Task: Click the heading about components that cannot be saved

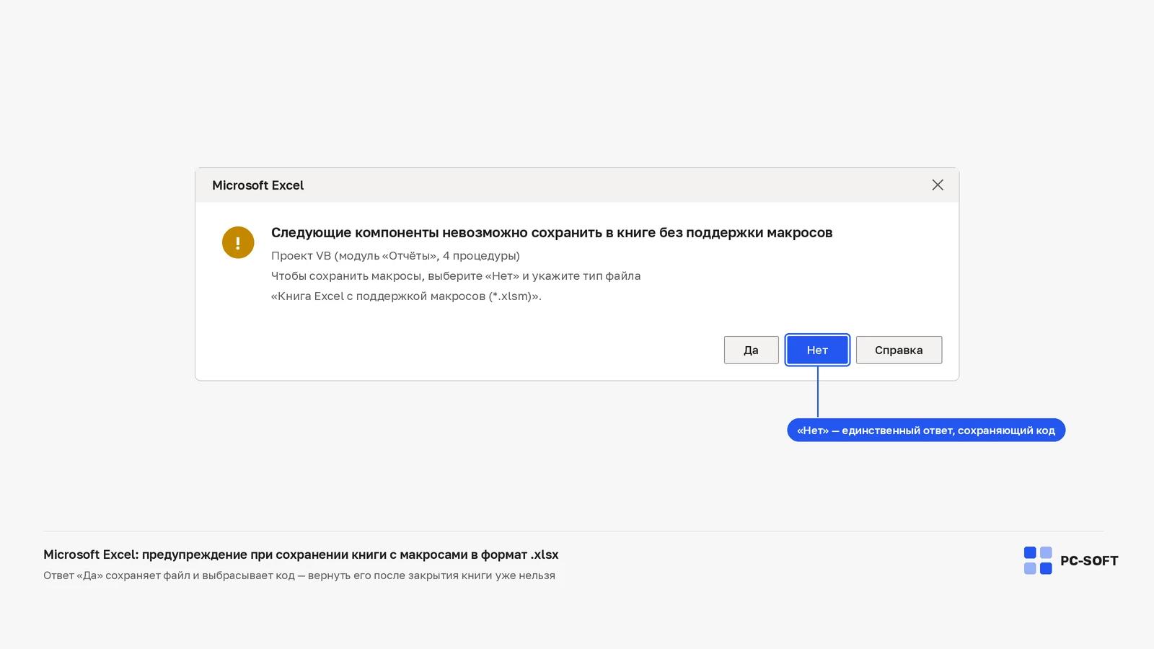Action: (552, 233)
